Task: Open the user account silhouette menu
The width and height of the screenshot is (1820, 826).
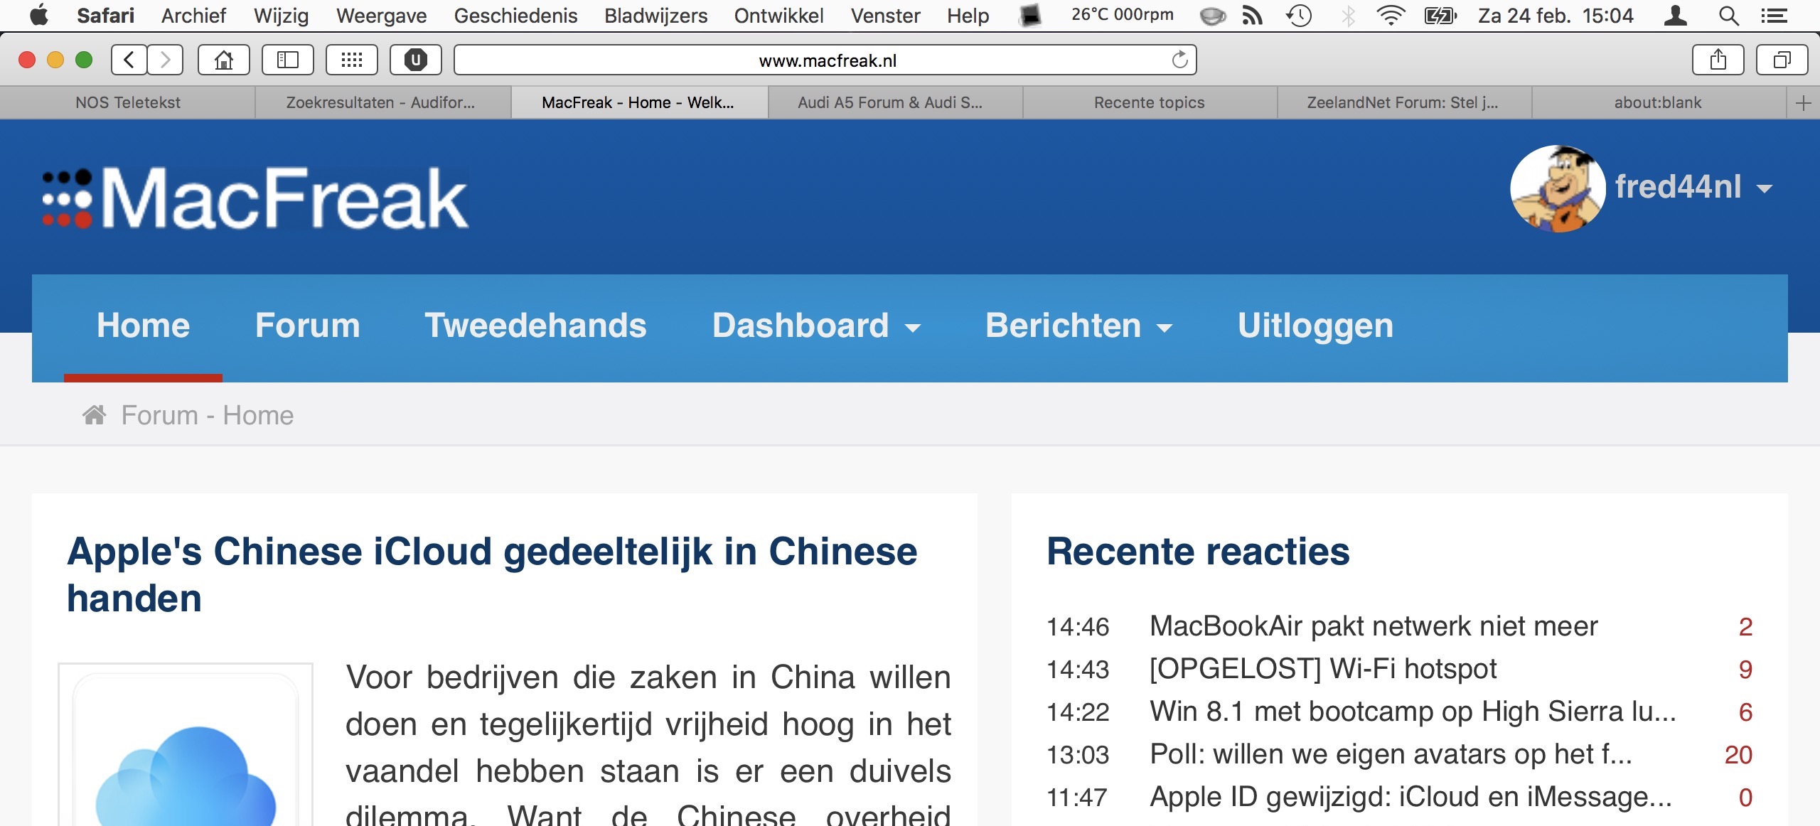Action: [1676, 16]
